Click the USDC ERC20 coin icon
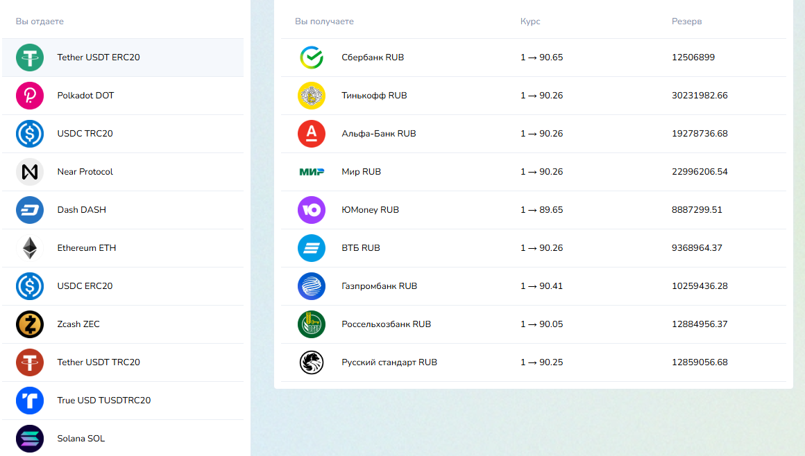Screen dimensions: 805x456 coord(30,286)
